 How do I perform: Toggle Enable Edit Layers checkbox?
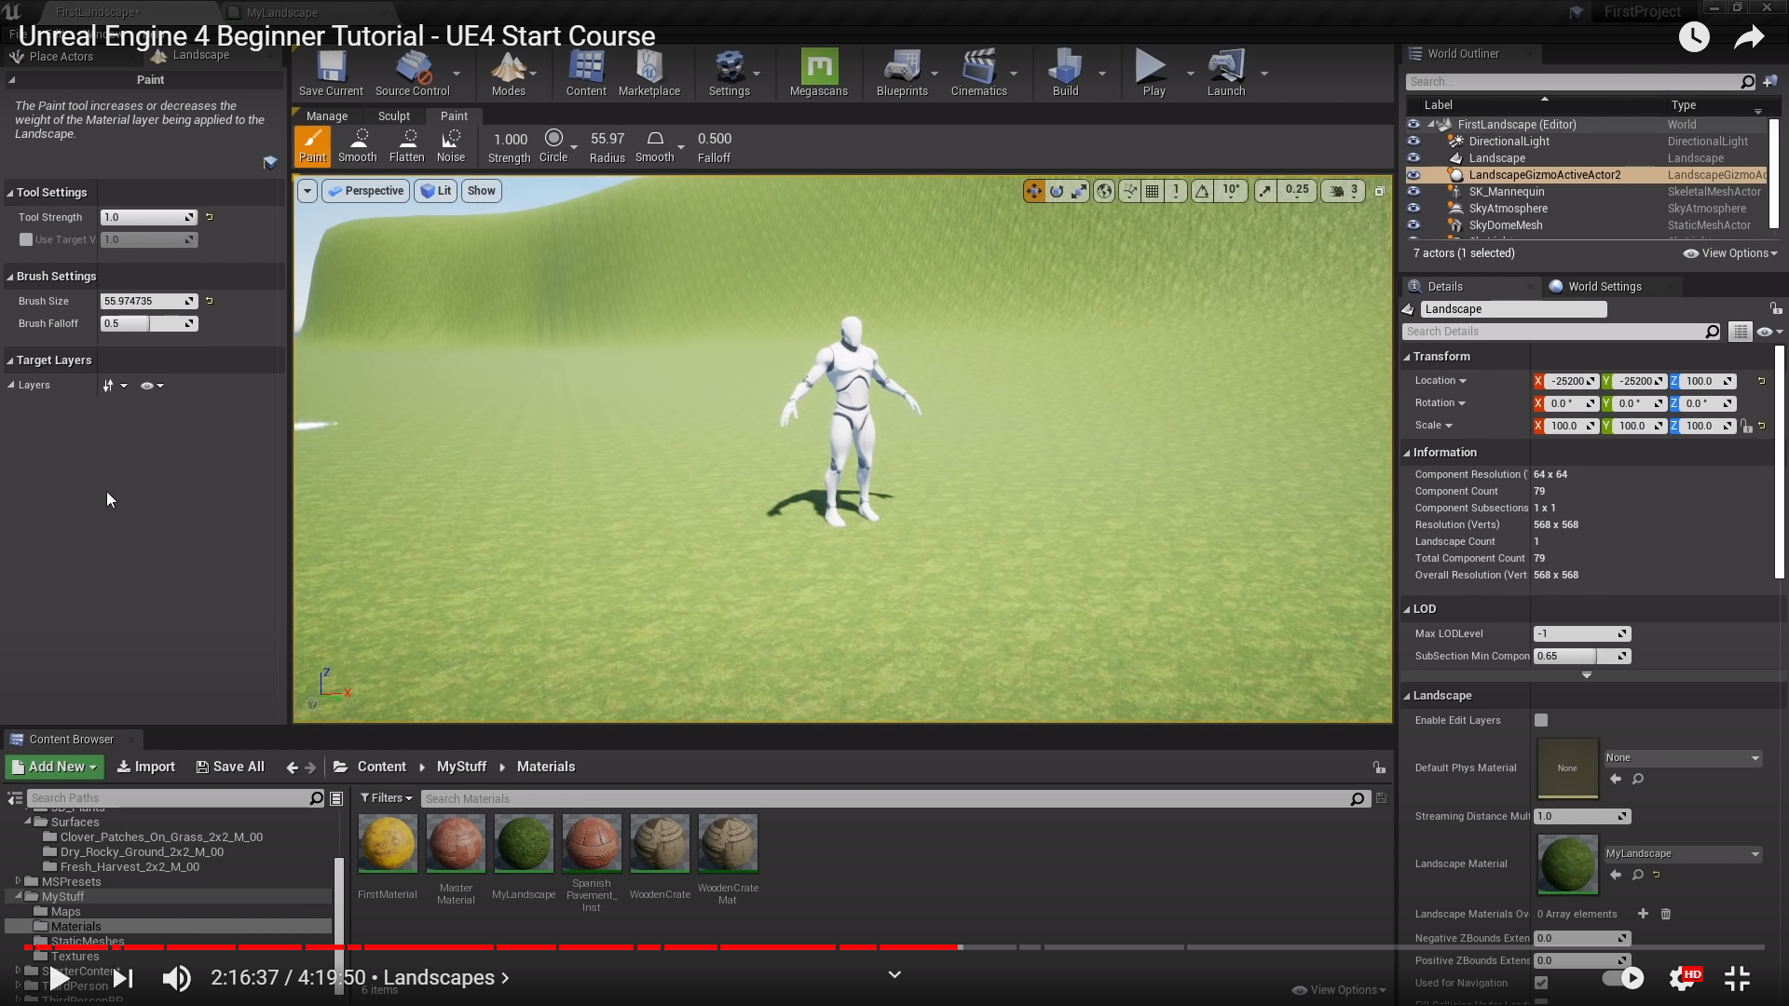click(1541, 720)
